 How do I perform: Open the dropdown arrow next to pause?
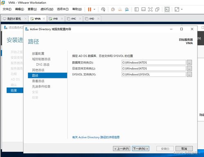coord(94,9)
